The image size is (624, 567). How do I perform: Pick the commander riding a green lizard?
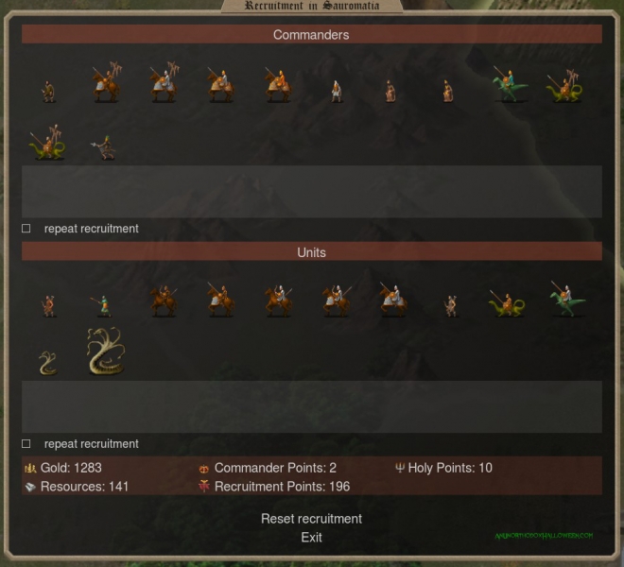(511, 84)
